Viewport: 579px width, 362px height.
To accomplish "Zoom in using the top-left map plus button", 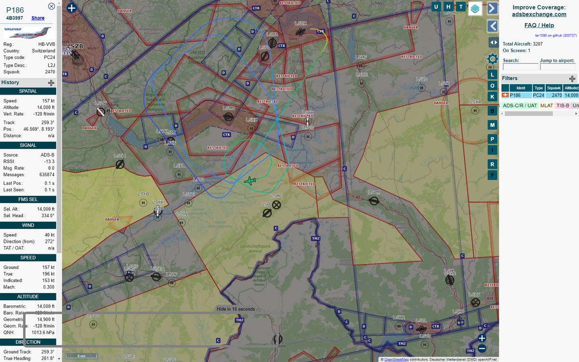I will [71, 8].
